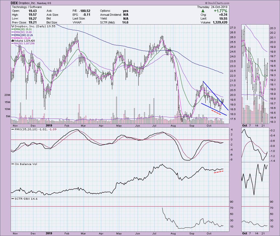Open the © StockCharts.com attribution
Image resolution: width=280 pixels, height=236 pixels.
pyautogui.click(x=217, y=3)
